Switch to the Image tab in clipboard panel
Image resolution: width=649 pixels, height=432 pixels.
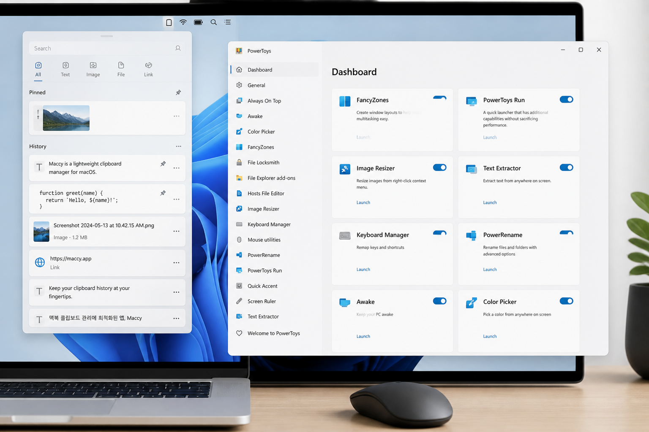93,70
